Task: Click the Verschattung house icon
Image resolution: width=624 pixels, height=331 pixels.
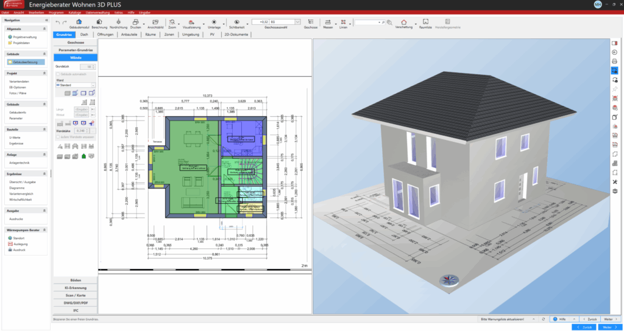Action: (403, 22)
